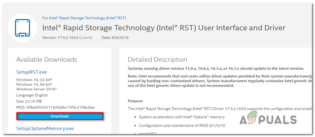Click the Size: 22.16 MB line
This screenshot has height=137, width=315.
pos(29,101)
